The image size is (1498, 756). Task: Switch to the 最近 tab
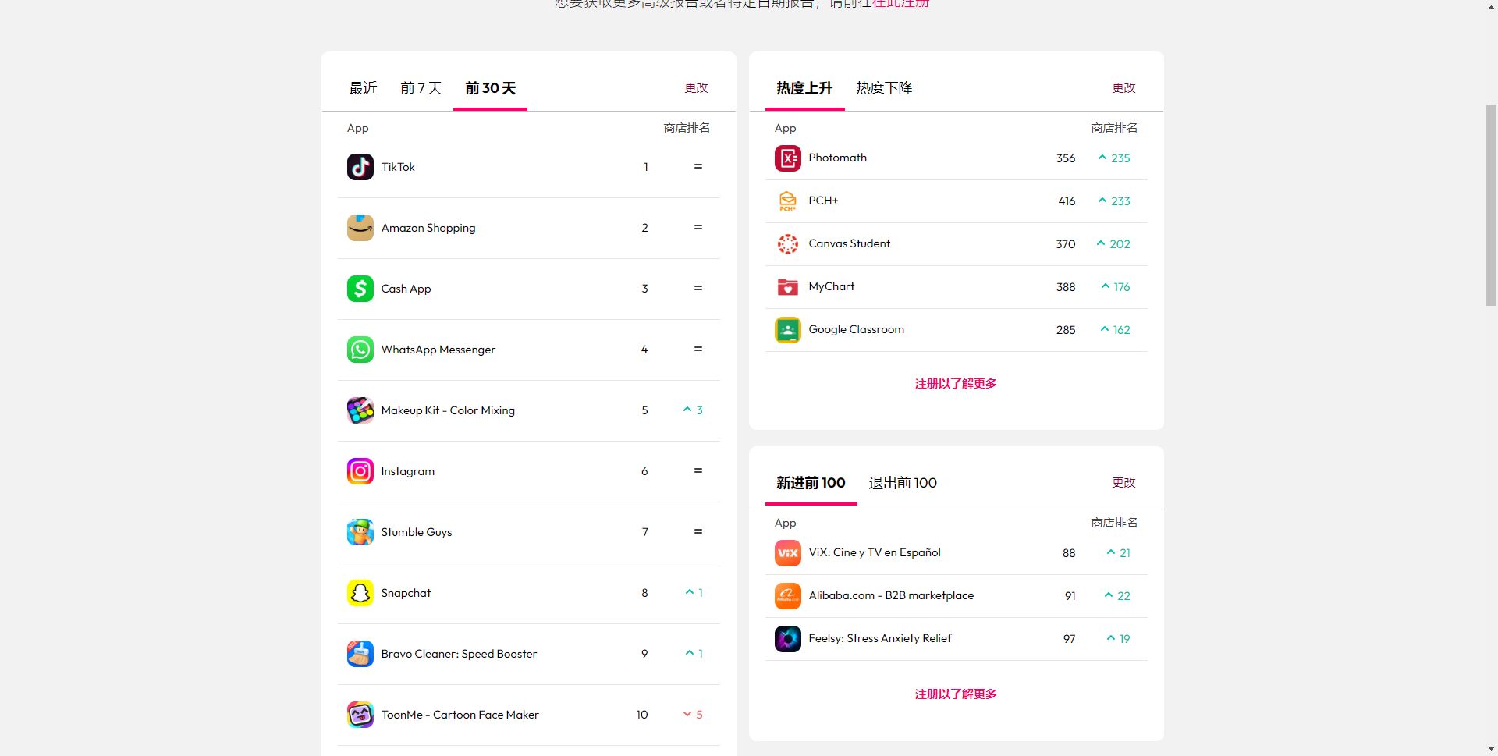pos(363,88)
